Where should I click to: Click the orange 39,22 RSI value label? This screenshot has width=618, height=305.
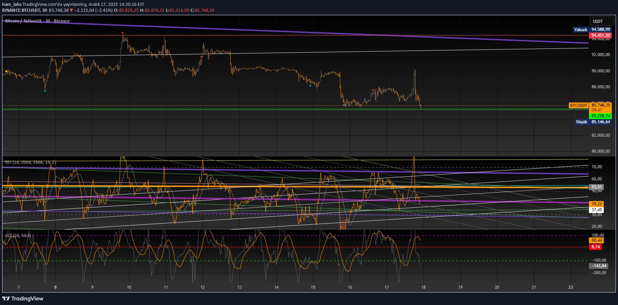(x=596, y=204)
